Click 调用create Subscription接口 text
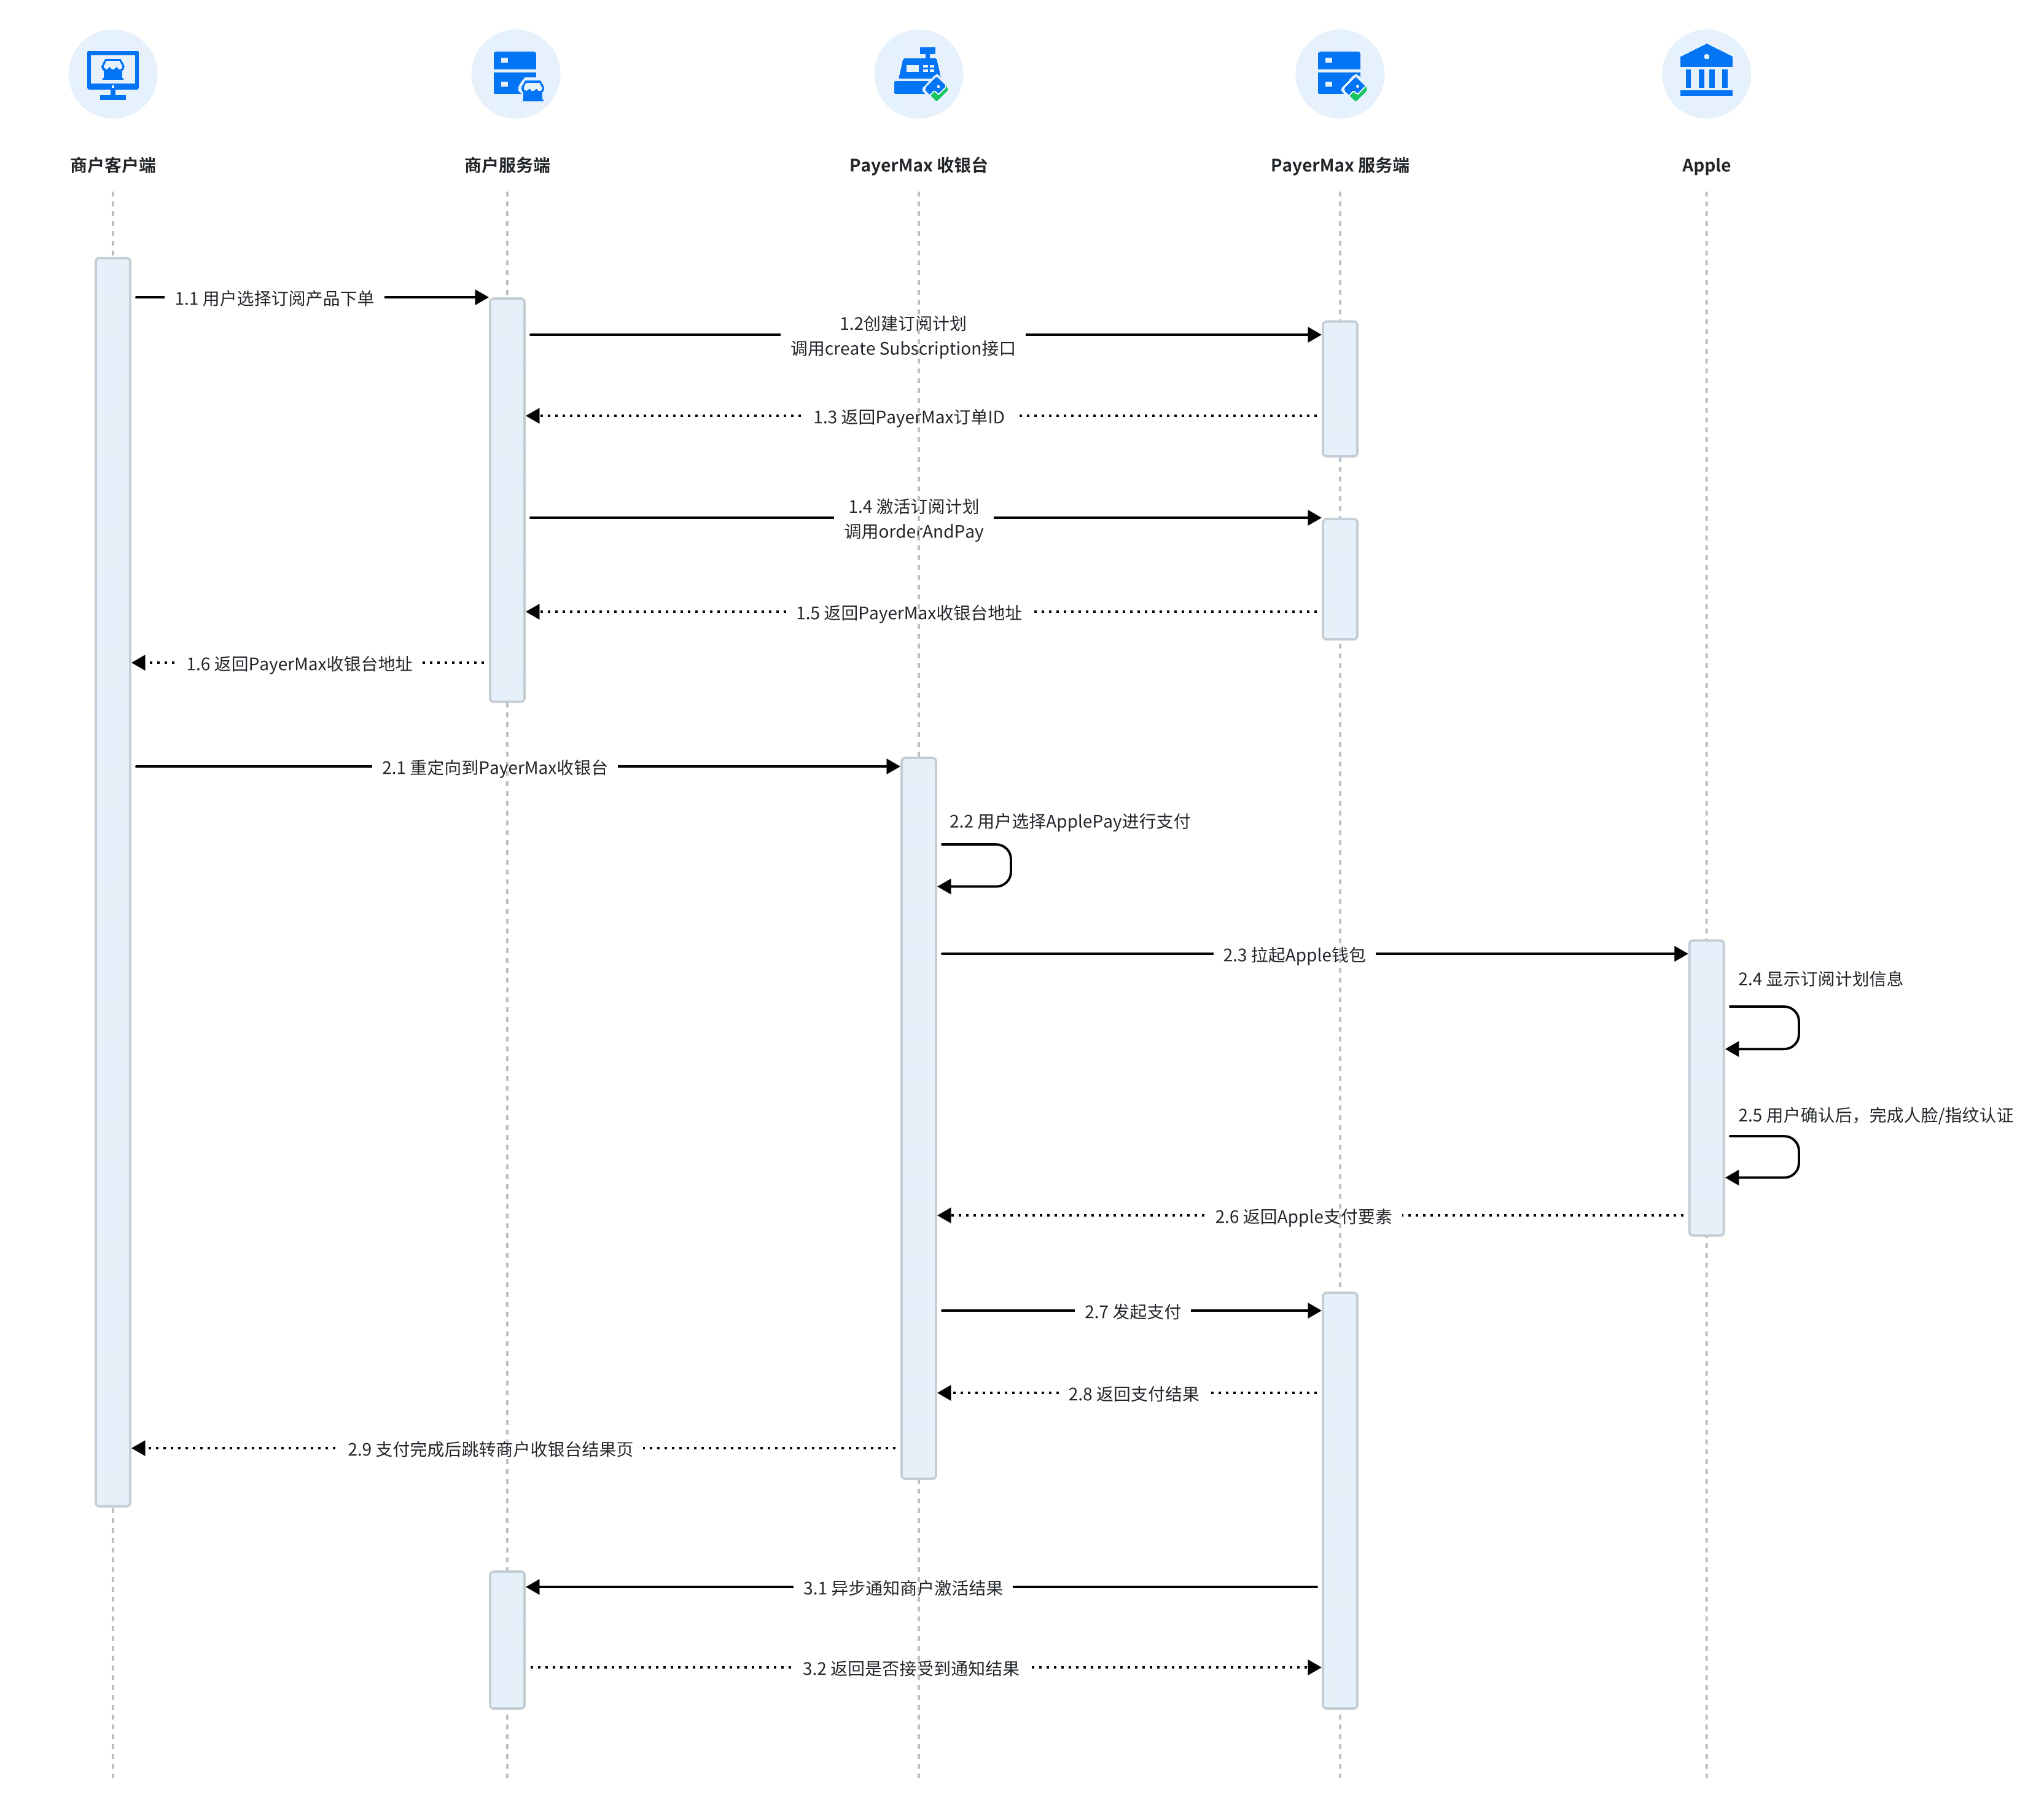2044x1808 pixels. [x=903, y=348]
